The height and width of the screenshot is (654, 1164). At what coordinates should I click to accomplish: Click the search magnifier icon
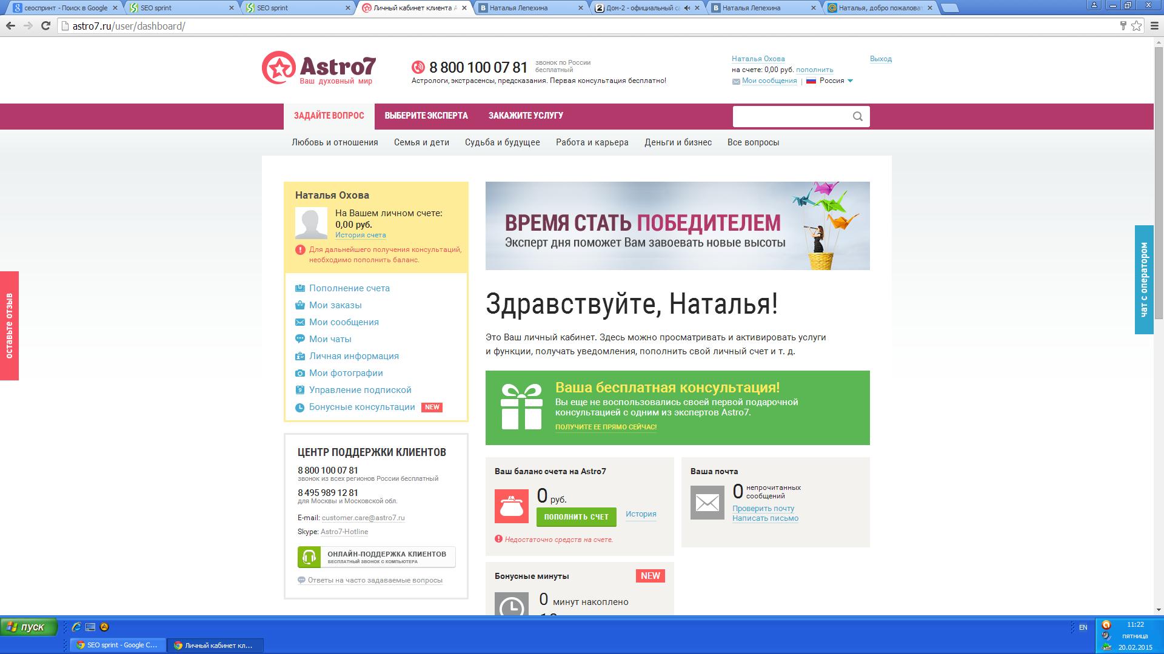(x=858, y=117)
